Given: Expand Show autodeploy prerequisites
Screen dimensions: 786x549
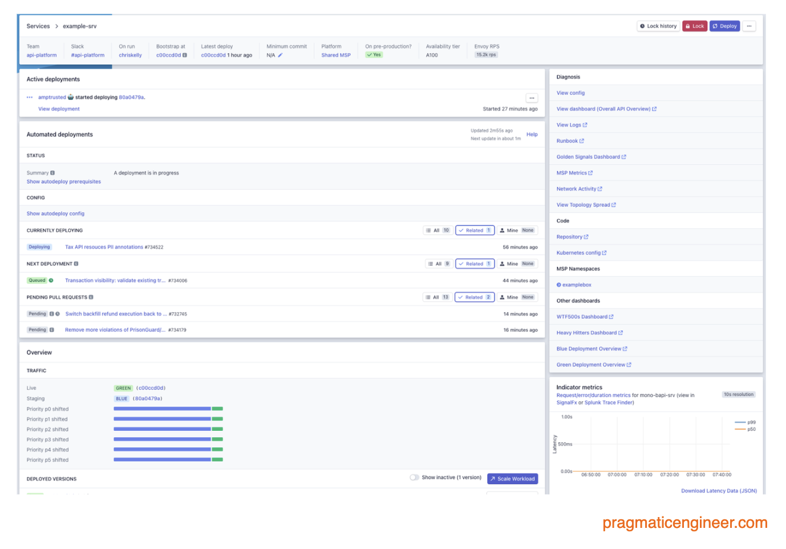Looking at the screenshot, I should [63, 181].
